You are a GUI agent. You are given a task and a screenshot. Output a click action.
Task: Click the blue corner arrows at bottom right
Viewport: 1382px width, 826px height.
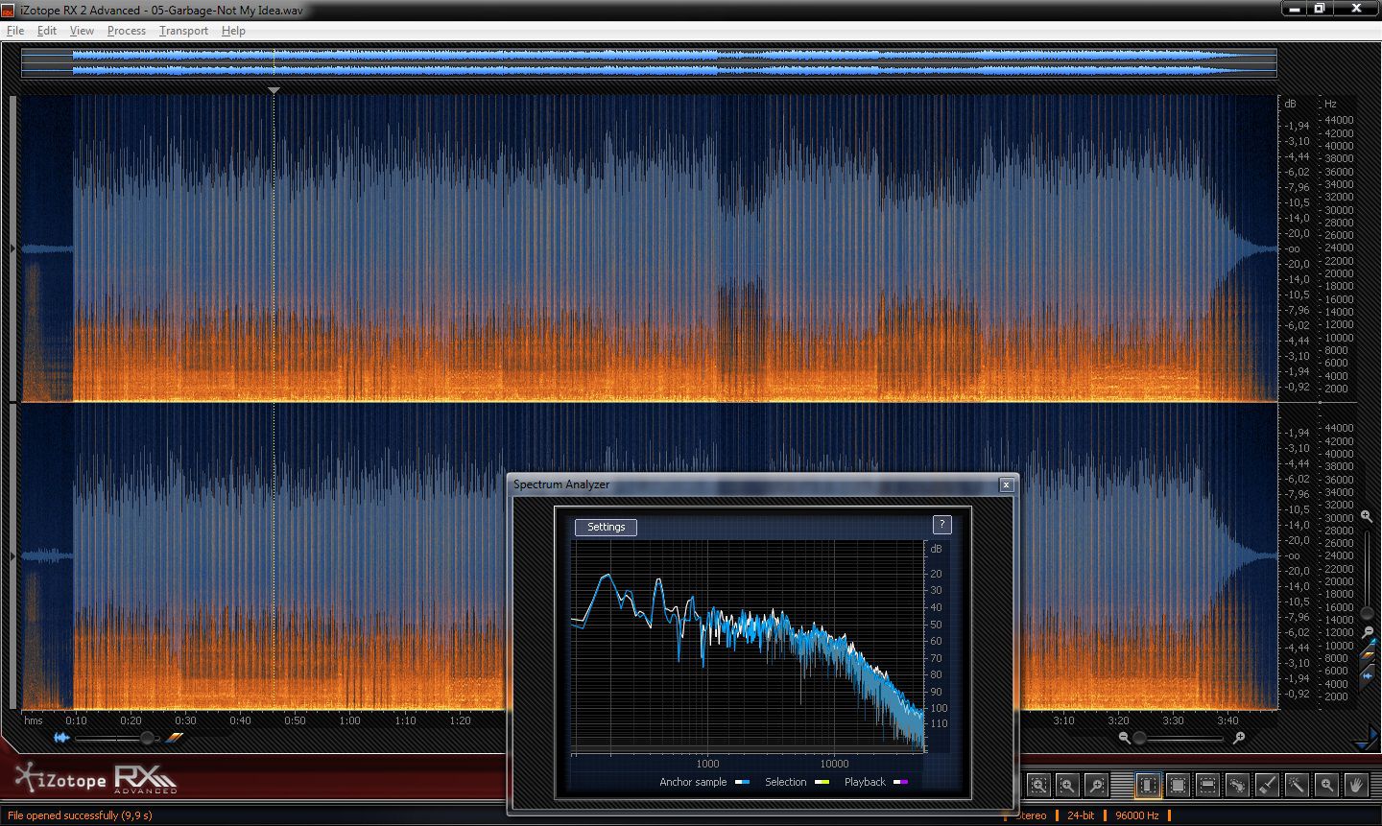[1366, 740]
